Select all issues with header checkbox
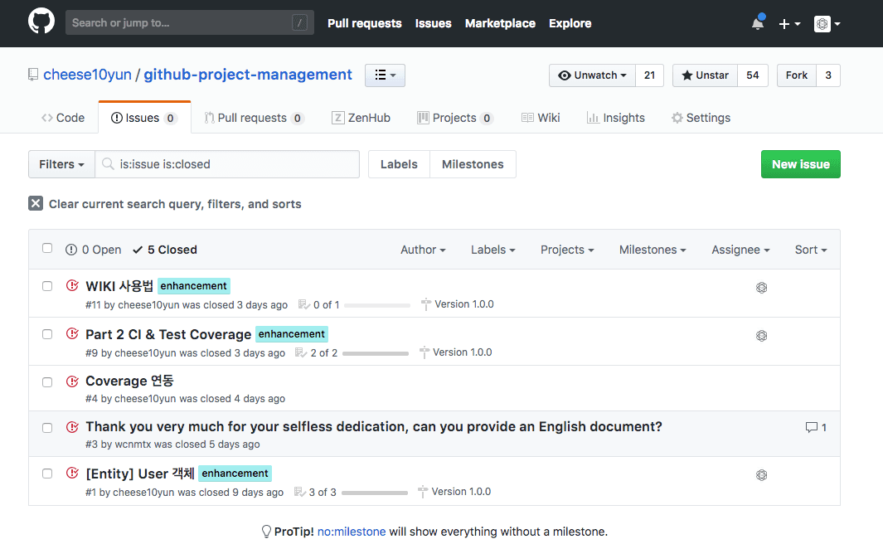This screenshot has height=544, width=883. point(47,248)
